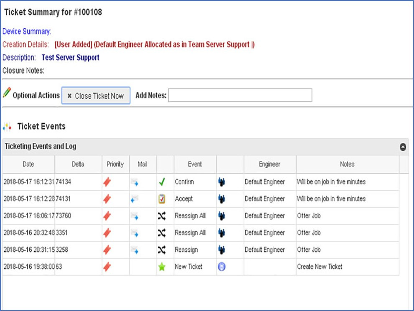This screenshot has width=414, height=311.
Task: Sort by the Date column header
Action: click(x=28, y=164)
